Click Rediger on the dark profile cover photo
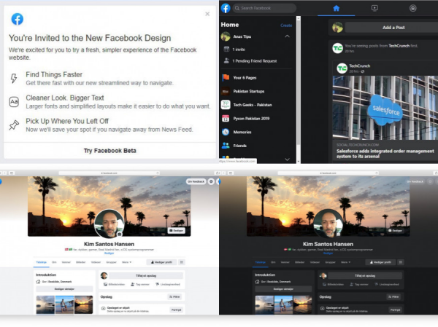This screenshot has width=438, height=327. [x=395, y=231]
